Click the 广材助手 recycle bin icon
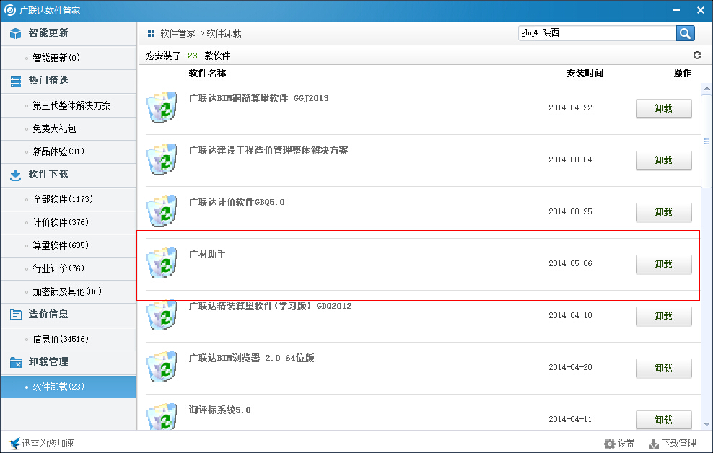The image size is (713, 453). pos(162,263)
